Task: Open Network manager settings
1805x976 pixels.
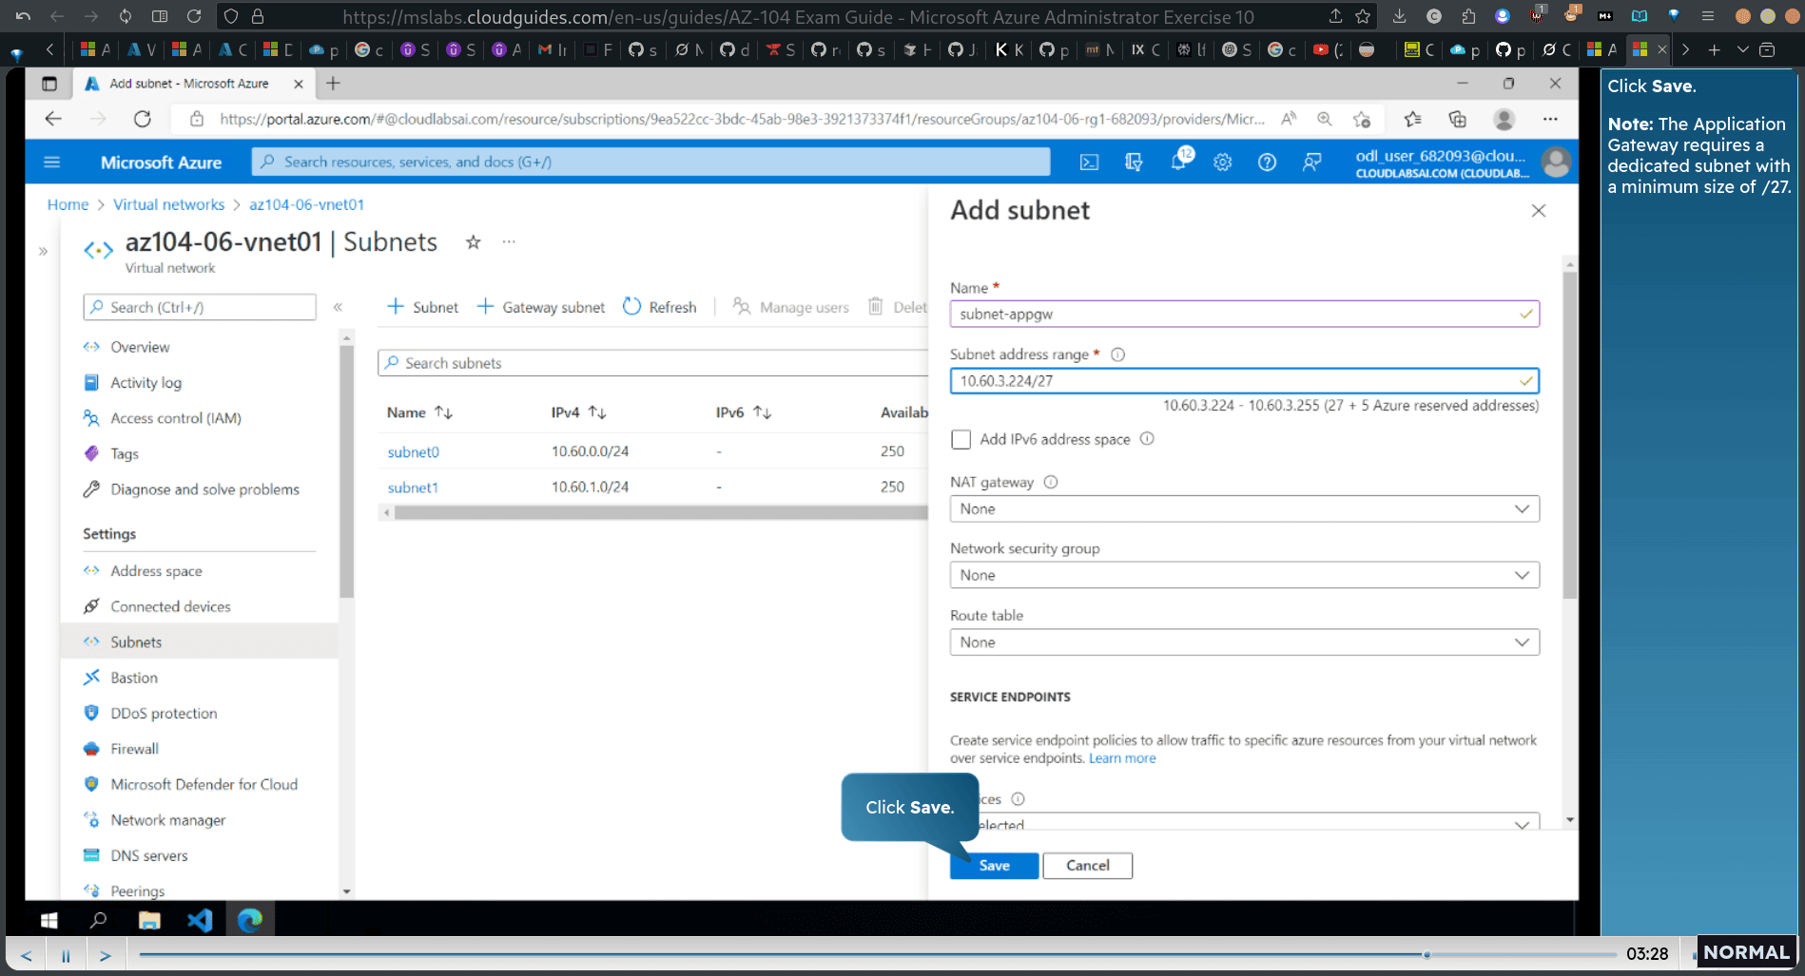Action: 167,820
